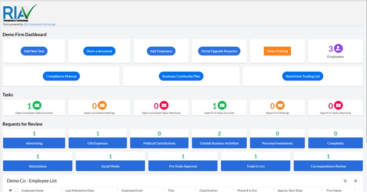Open the RIA Compliance Technology link
This screenshot has width=367, height=192.
(x=40, y=24)
